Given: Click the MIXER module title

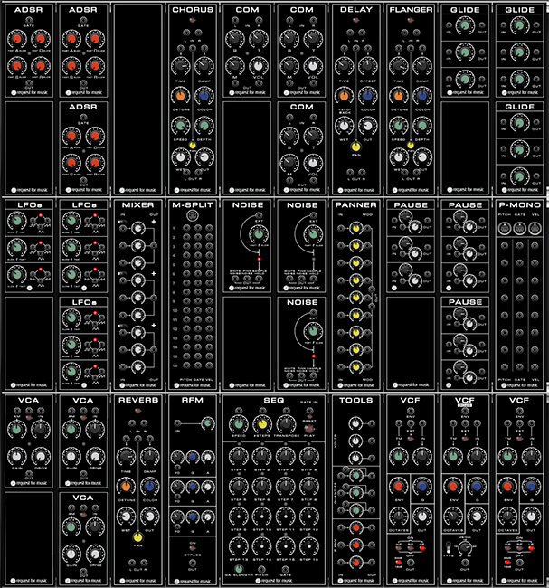Looking at the screenshot, I should point(137,205).
